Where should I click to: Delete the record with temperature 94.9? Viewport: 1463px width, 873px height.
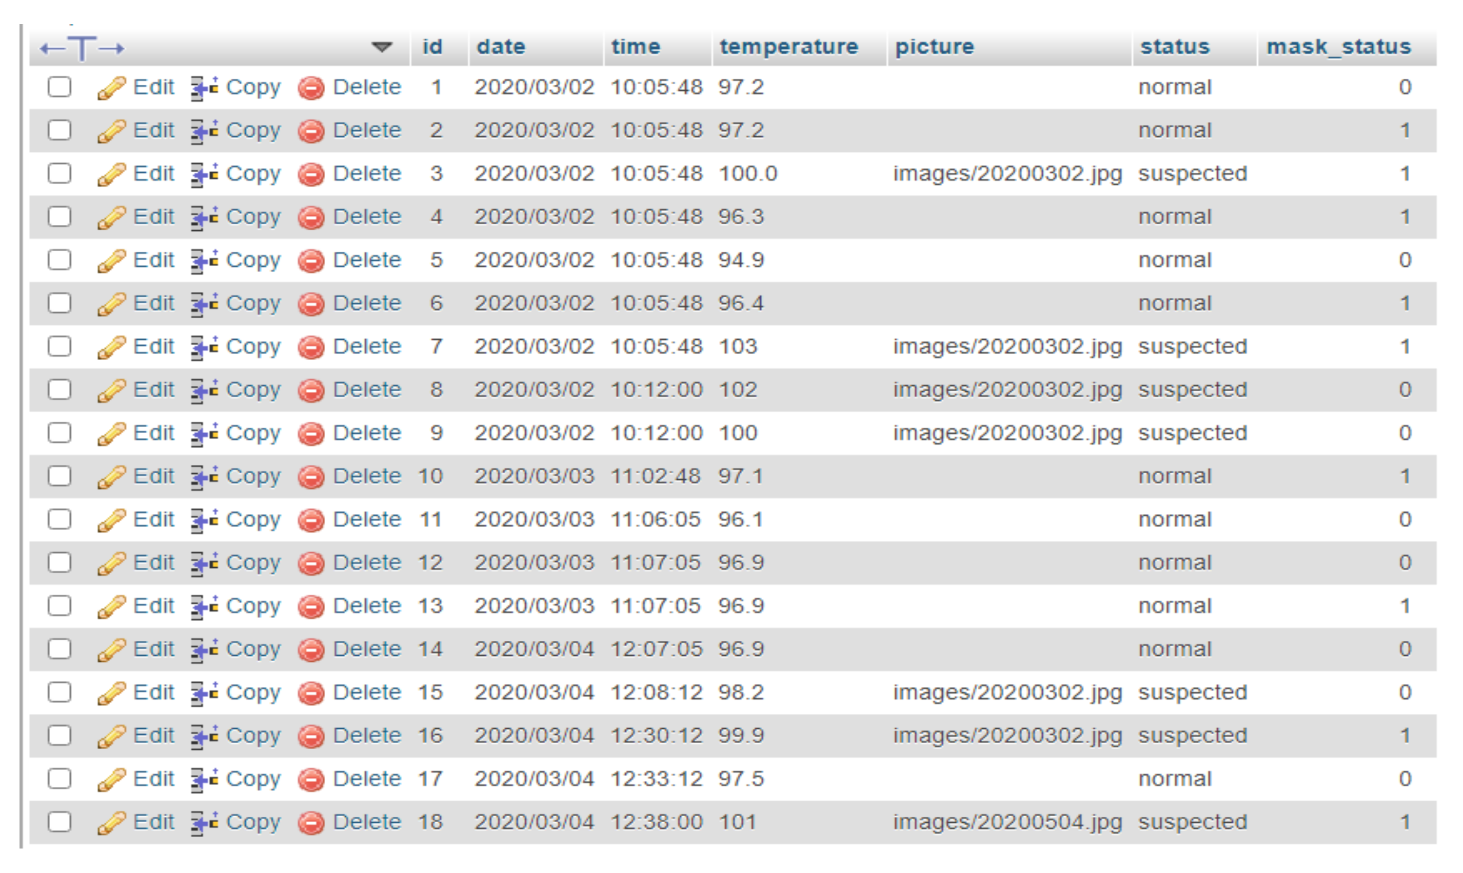366,259
